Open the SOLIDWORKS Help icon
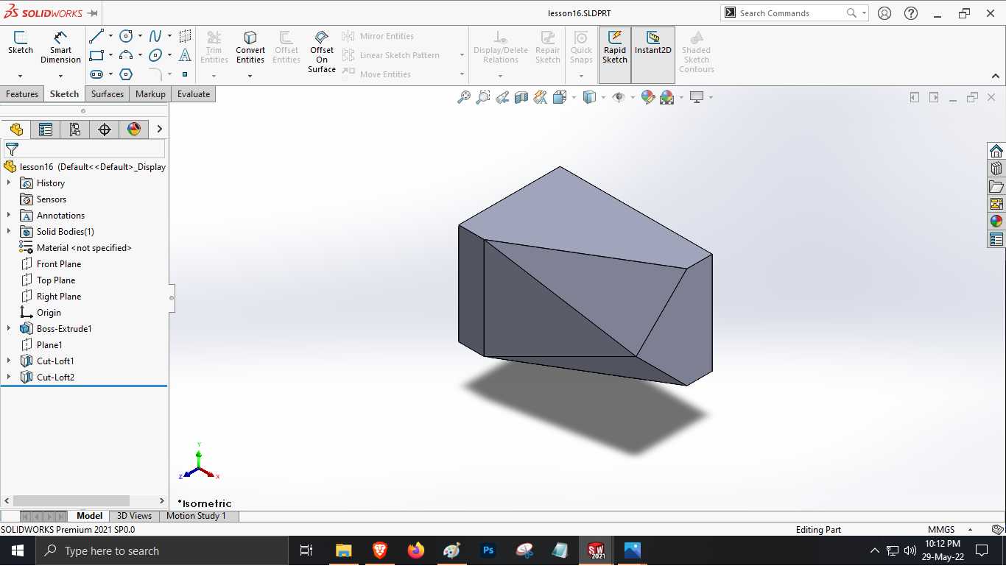The width and height of the screenshot is (1006, 574). tap(911, 13)
